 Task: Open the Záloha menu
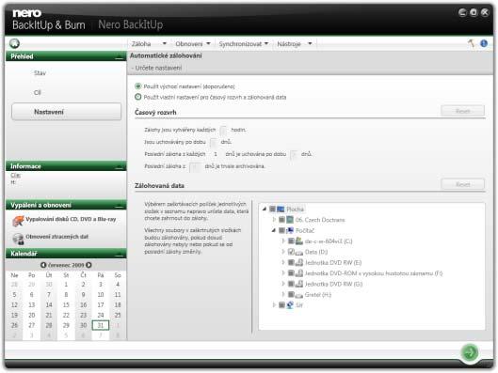149,44
